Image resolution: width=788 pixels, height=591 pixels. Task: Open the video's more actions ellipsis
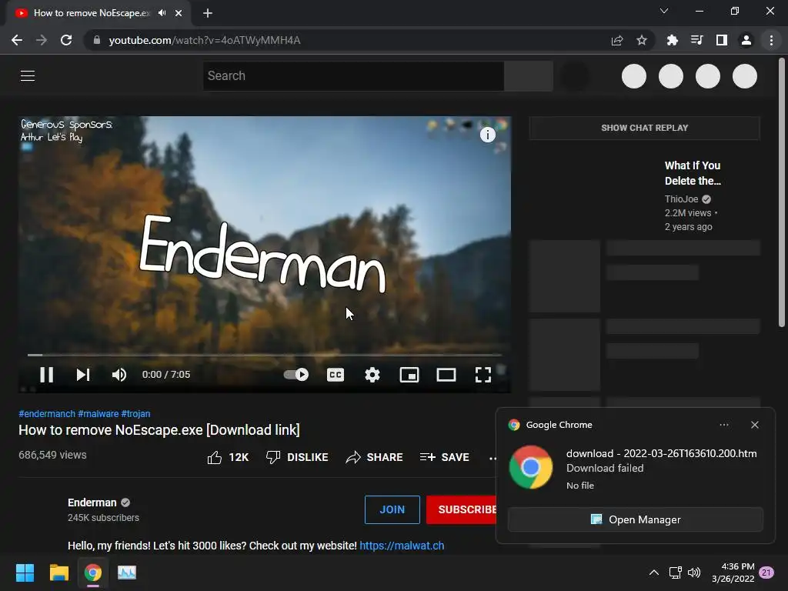point(492,457)
